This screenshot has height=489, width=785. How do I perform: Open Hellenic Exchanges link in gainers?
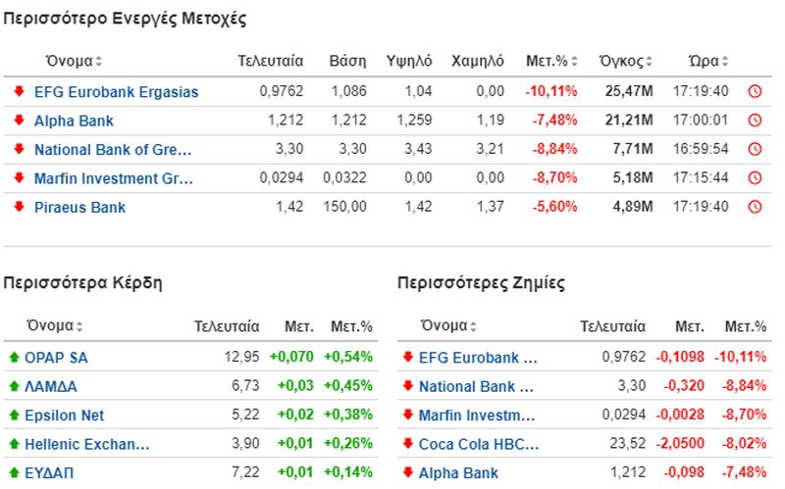pyautogui.click(x=87, y=444)
